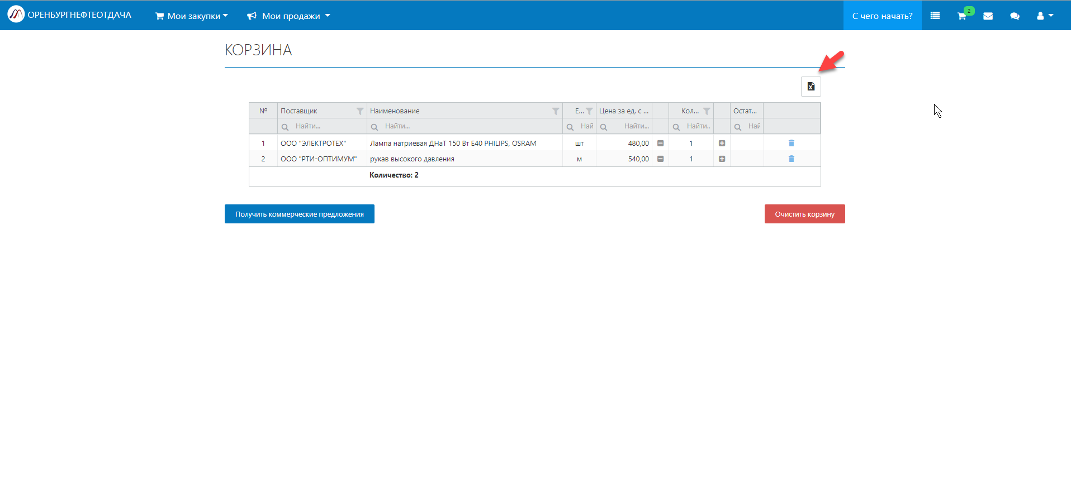Decrease quantity of the lamp item
Viewport: 1071px width, 497px height.
(x=660, y=144)
